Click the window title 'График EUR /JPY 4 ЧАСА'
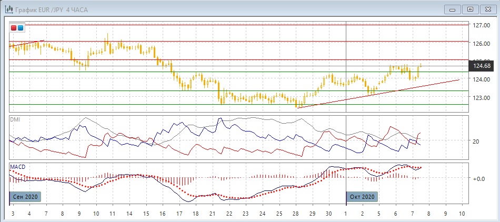 52,10
